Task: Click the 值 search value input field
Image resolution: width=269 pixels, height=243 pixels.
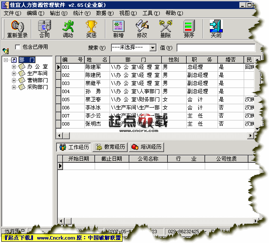Action: coord(216,48)
